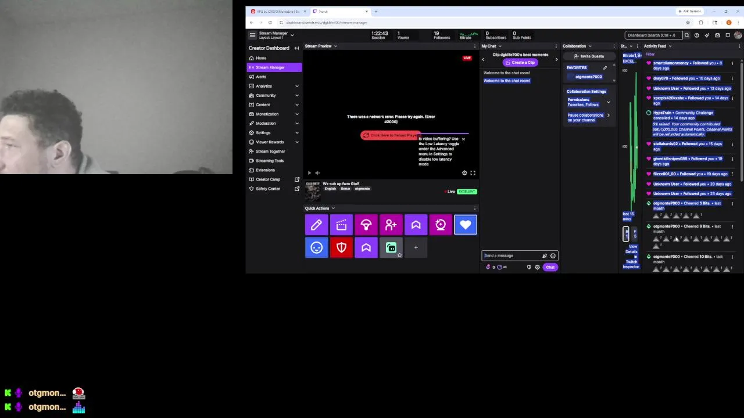Image resolution: width=744 pixels, height=418 pixels.
Task: Activate the red shield quick action tile
Action: point(341,248)
